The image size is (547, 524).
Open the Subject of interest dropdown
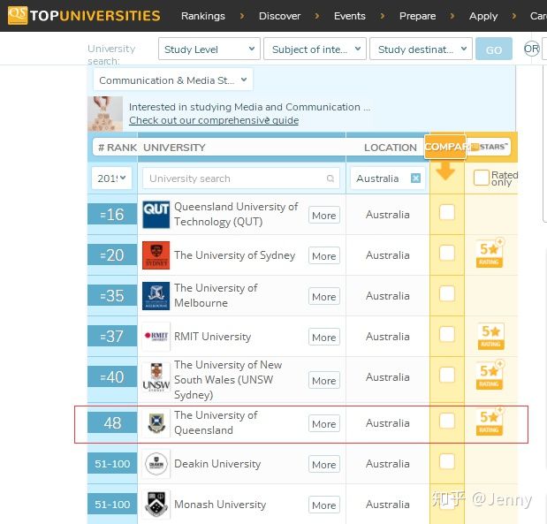(x=315, y=49)
